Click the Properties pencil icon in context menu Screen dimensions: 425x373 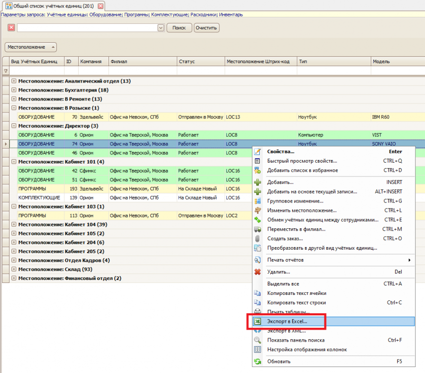click(257, 152)
